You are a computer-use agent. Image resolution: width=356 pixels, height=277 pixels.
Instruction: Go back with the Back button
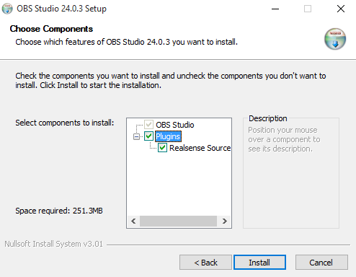click(x=205, y=262)
